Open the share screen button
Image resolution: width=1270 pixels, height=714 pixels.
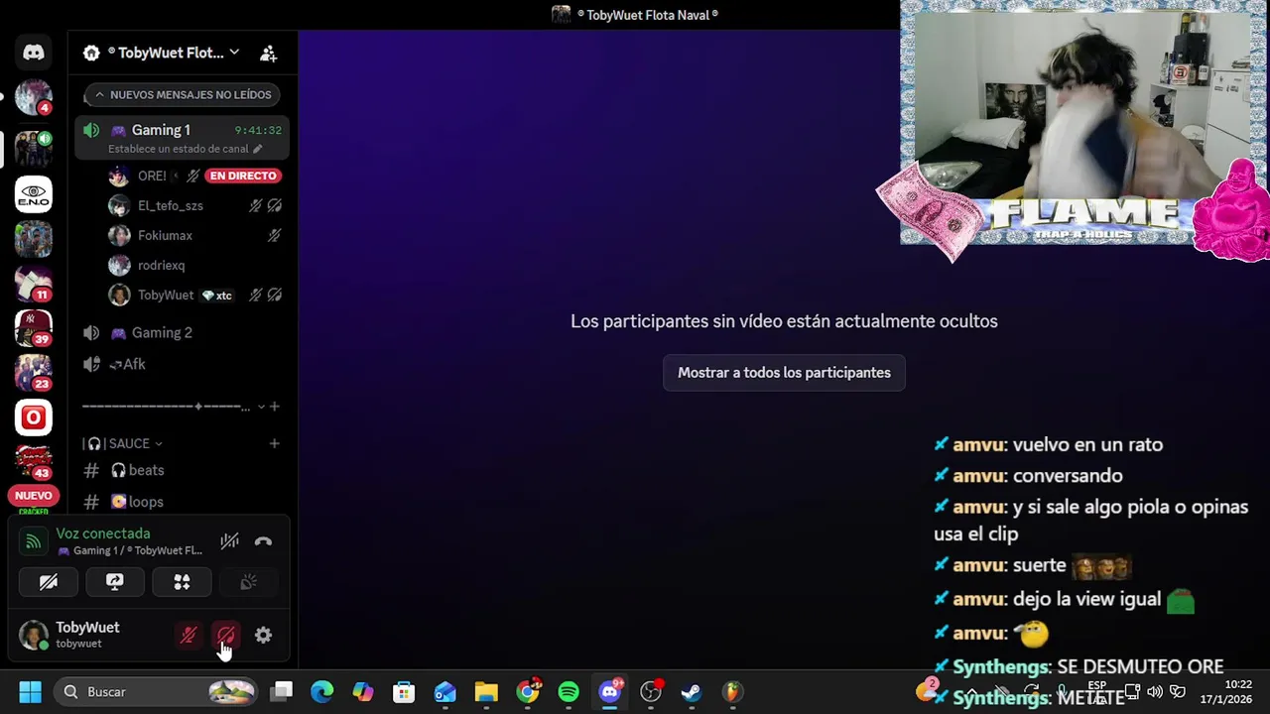[x=115, y=582]
